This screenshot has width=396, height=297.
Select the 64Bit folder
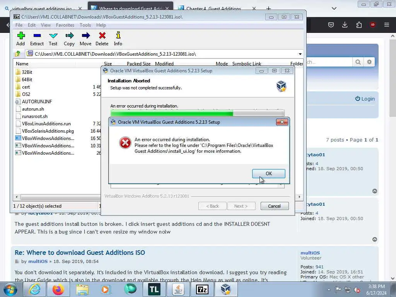[x=24, y=80]
